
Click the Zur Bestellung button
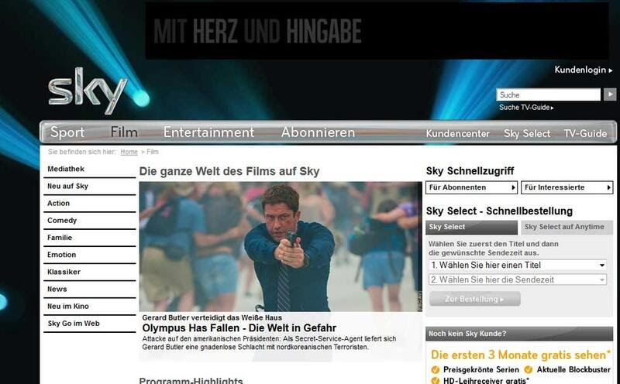click(474, 299)
